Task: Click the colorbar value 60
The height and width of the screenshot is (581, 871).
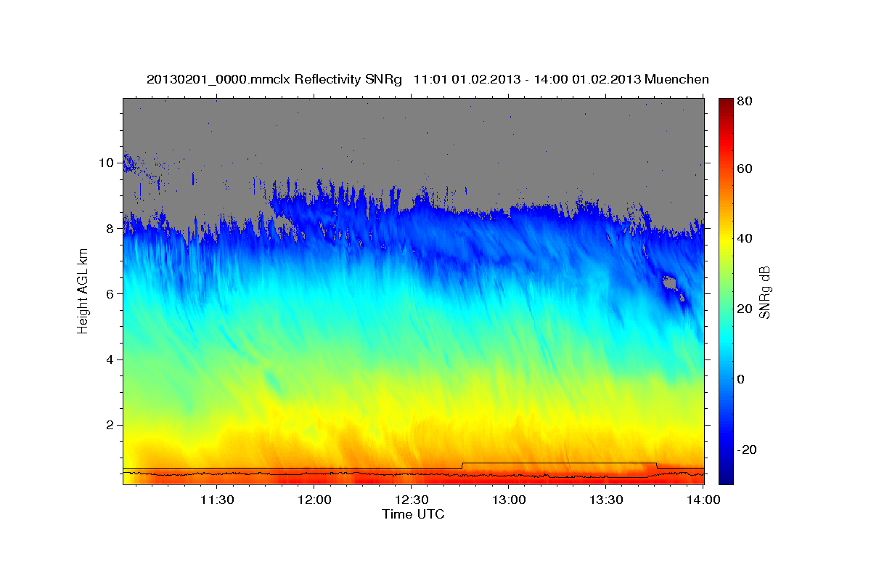Action: (x=745, y=168)
